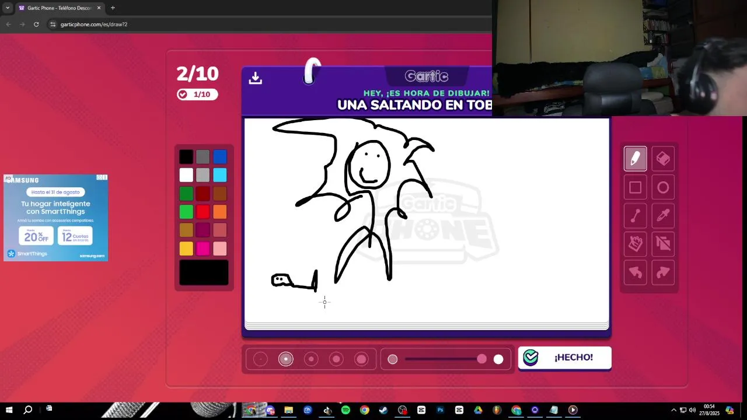Close the Gartic Phone browser tab
Image resolution: width=747 pixels, height=420 pixels.
pyautogui.click(x=99, y=8)
